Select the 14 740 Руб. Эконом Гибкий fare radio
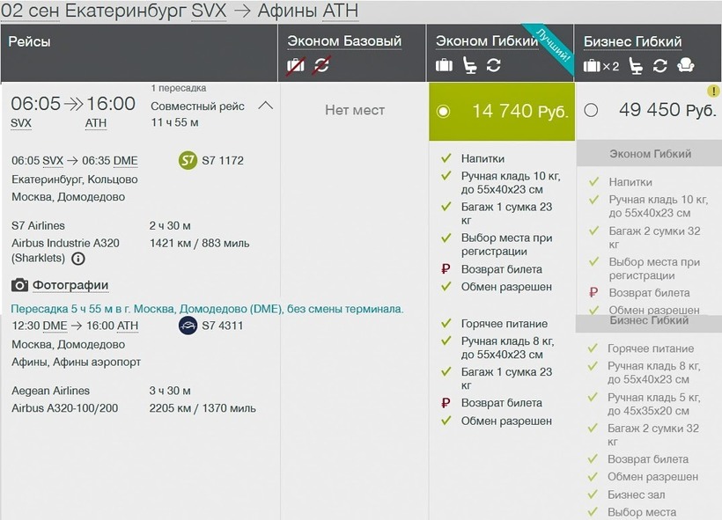 pyautogui.click(x=443, y=112)
